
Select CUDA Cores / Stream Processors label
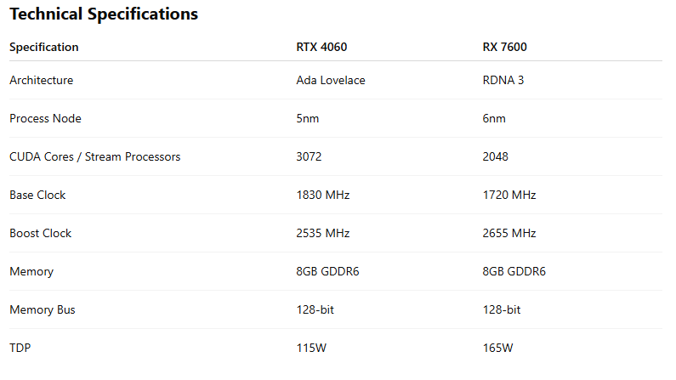95,156
